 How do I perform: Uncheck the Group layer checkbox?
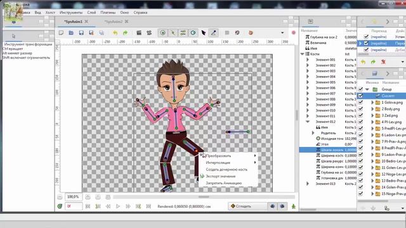click(360, 89)
